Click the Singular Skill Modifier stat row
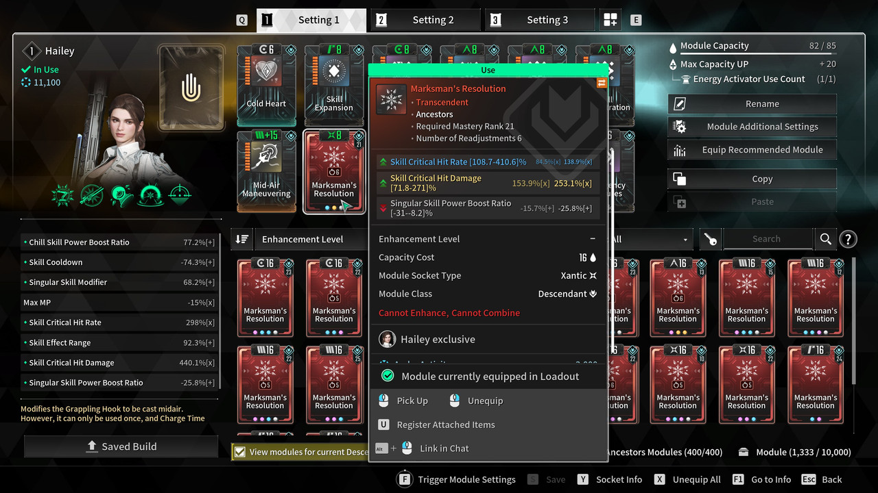The width and height of the screenshot is (878, 493). [120, 282]
